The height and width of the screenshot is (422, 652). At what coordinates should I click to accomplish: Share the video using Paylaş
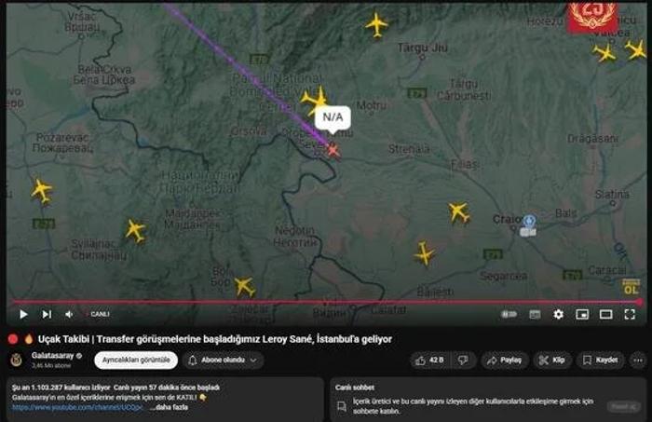(505, 361)
